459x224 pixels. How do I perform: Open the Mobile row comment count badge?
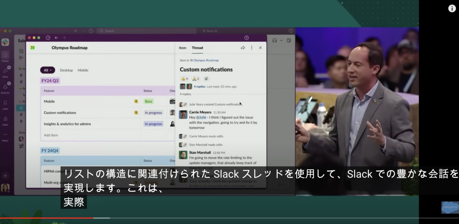click(x=136, y=101)
